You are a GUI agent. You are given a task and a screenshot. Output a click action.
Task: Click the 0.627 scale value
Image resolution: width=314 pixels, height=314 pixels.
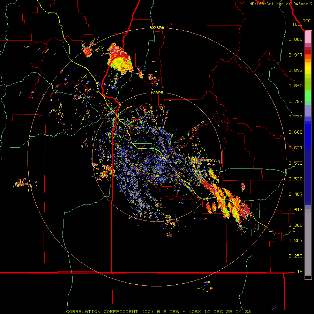click(x=296, y=148)
